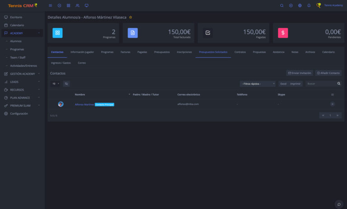Collapse the ACADEMY sidebar section
This screenshot has width=347, height=209.
tap(22, 33)
